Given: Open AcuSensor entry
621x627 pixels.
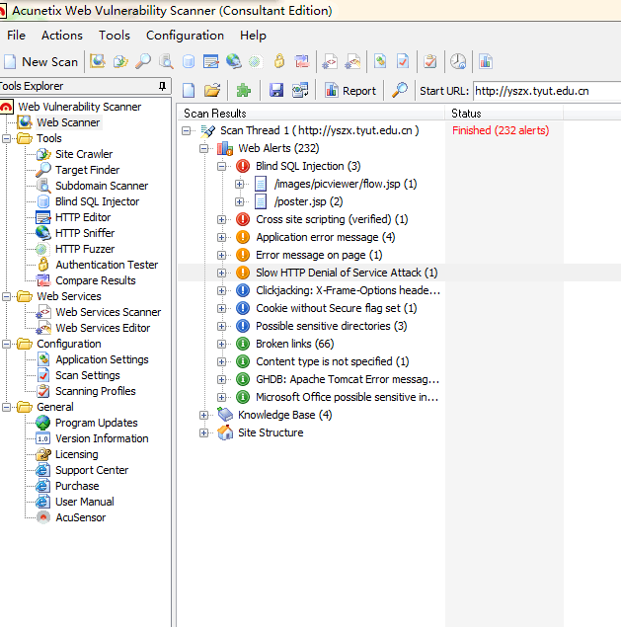Looking at the screenshot, I should pos(80,517).
